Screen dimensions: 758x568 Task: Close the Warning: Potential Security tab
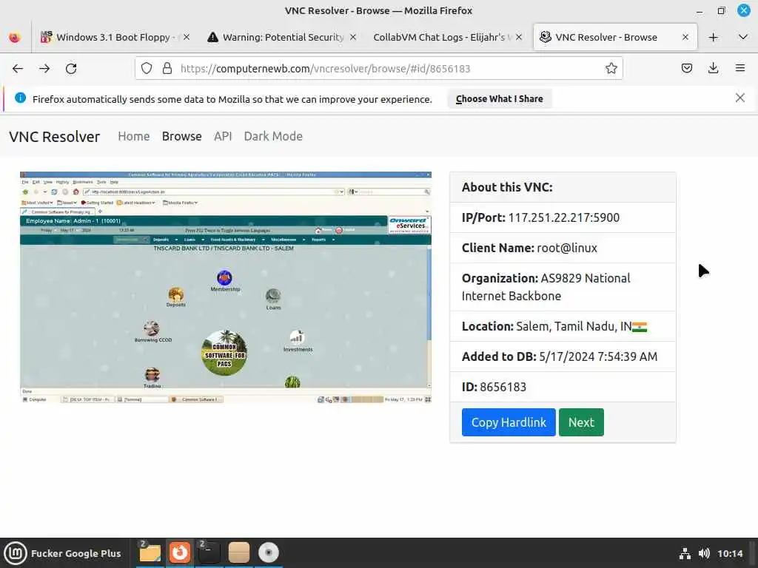point(353,37)
